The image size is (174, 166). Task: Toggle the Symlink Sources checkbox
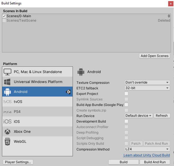126,99
